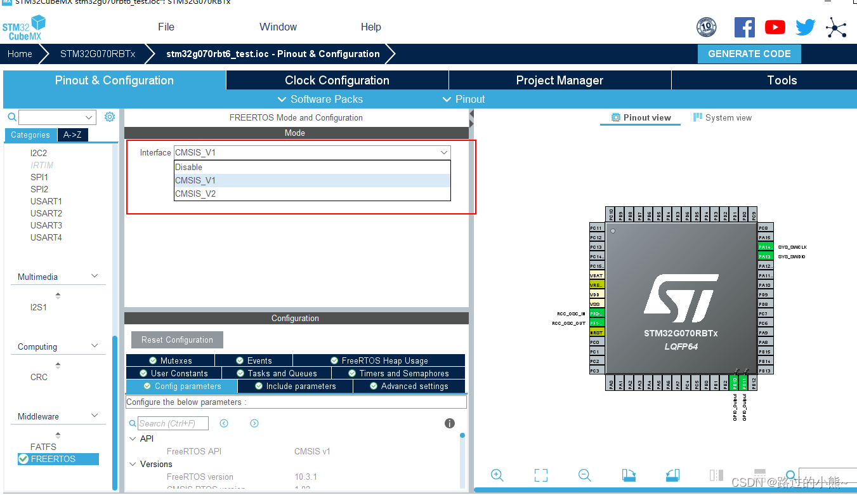Screen dimensions: 857x495
Task: Open the ST community network icon
Action: [x=836, y=27]
